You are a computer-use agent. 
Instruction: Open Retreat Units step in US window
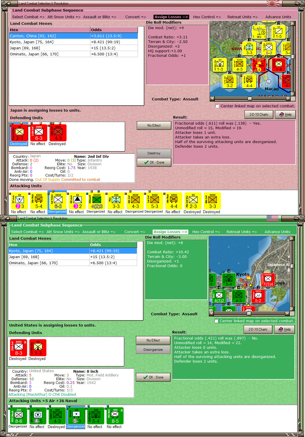(241, 232)
